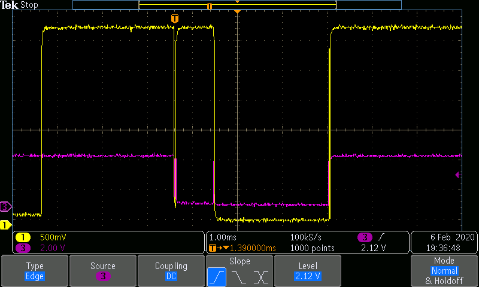Change the Coupling DC setting
The image size is (479, 287).
click(171, 271)
